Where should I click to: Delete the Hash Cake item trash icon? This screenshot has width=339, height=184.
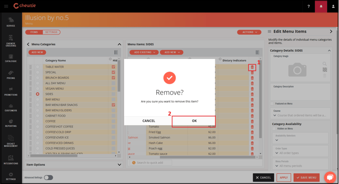pos(252,143)
